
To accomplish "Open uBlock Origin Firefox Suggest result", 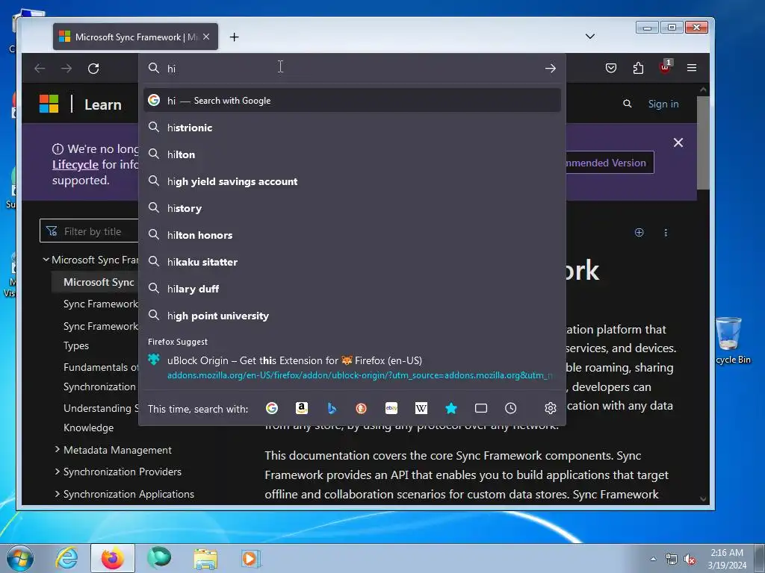I will click(x=352, y=367).
